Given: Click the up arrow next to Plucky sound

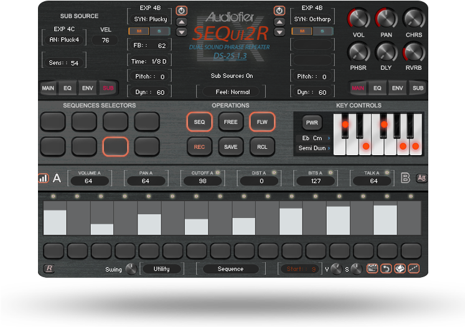Looking at the screenshot, I should (182, 22).
